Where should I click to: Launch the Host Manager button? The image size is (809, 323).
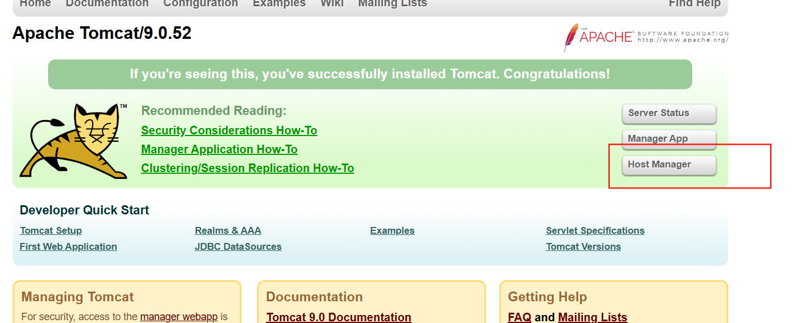[669, 165]
